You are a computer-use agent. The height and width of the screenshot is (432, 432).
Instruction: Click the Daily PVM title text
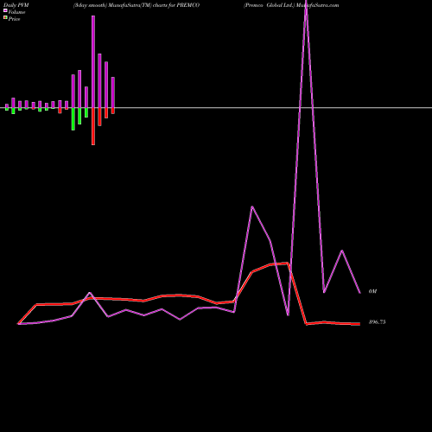(x=16, y=5)
